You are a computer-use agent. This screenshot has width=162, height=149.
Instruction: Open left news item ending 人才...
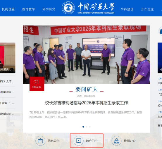[x=7, y=81]
